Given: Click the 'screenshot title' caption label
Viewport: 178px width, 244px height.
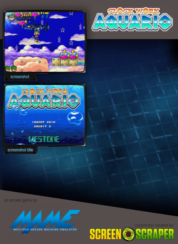Looking at the screenshot, I should click(20, 150).
